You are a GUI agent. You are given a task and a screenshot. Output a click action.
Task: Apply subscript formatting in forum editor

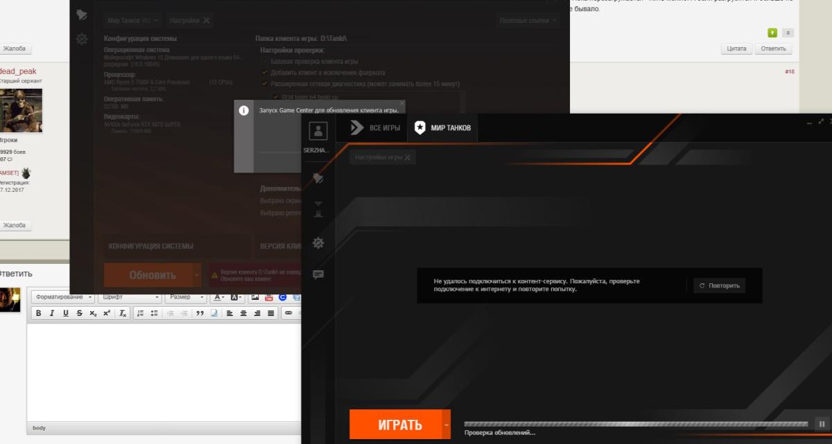pos(93,313)
